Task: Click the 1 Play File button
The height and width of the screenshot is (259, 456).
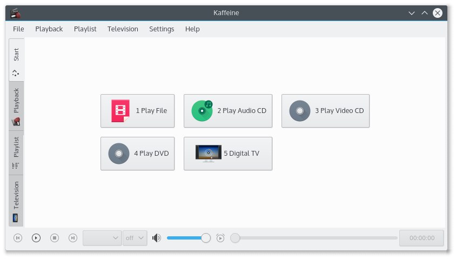Action: click(x=138, y=111)
